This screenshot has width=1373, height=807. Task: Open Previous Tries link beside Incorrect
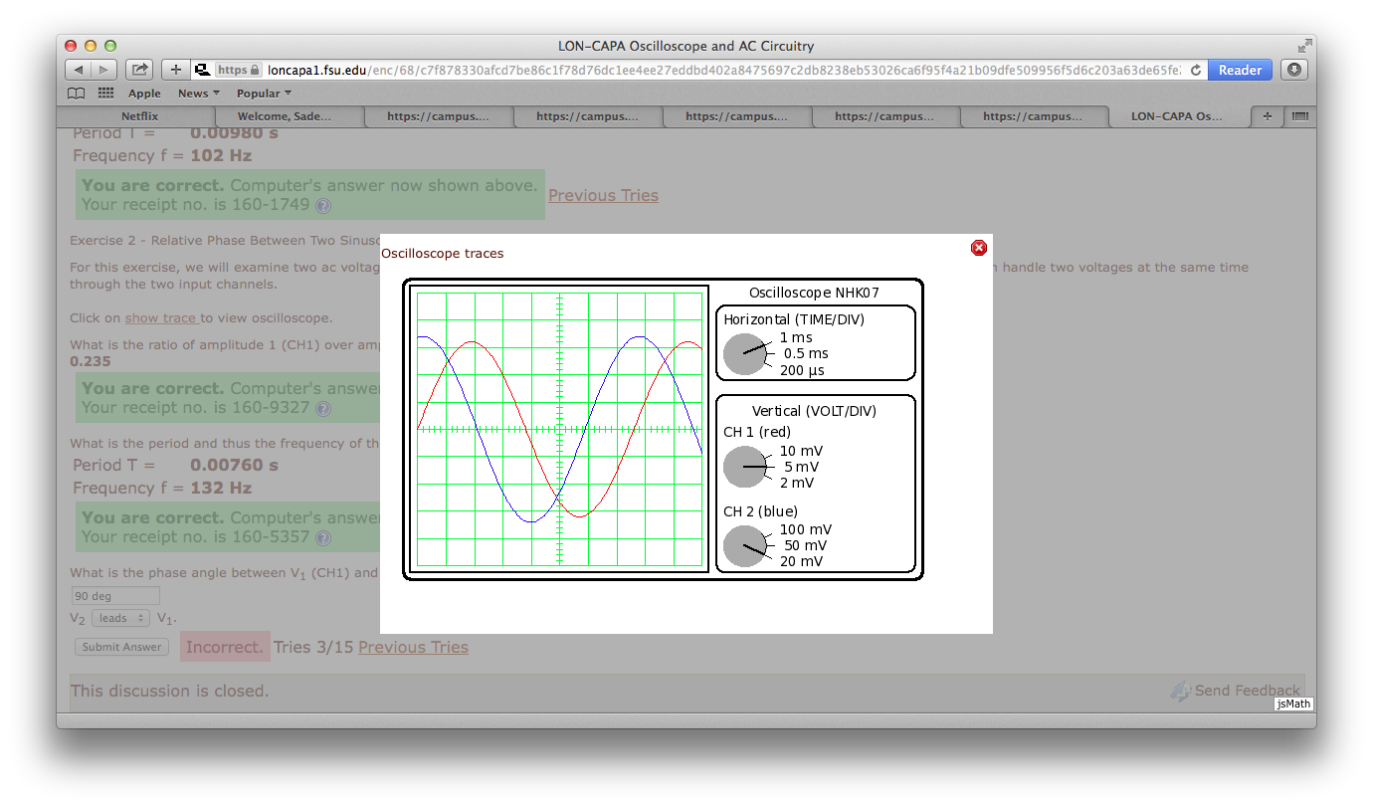[x=413, y=647]
